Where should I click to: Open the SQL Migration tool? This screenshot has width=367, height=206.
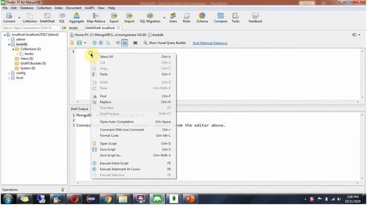(x=150, y=18)
